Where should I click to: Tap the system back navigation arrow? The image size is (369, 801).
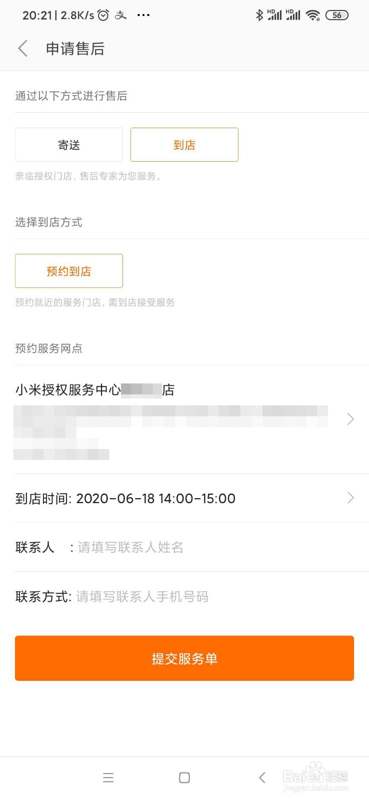(x=262, y=777)
